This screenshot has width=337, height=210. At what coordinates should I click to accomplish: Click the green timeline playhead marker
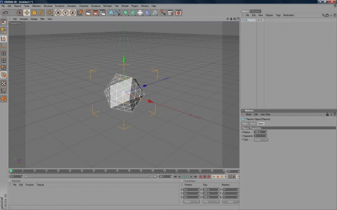11,171
